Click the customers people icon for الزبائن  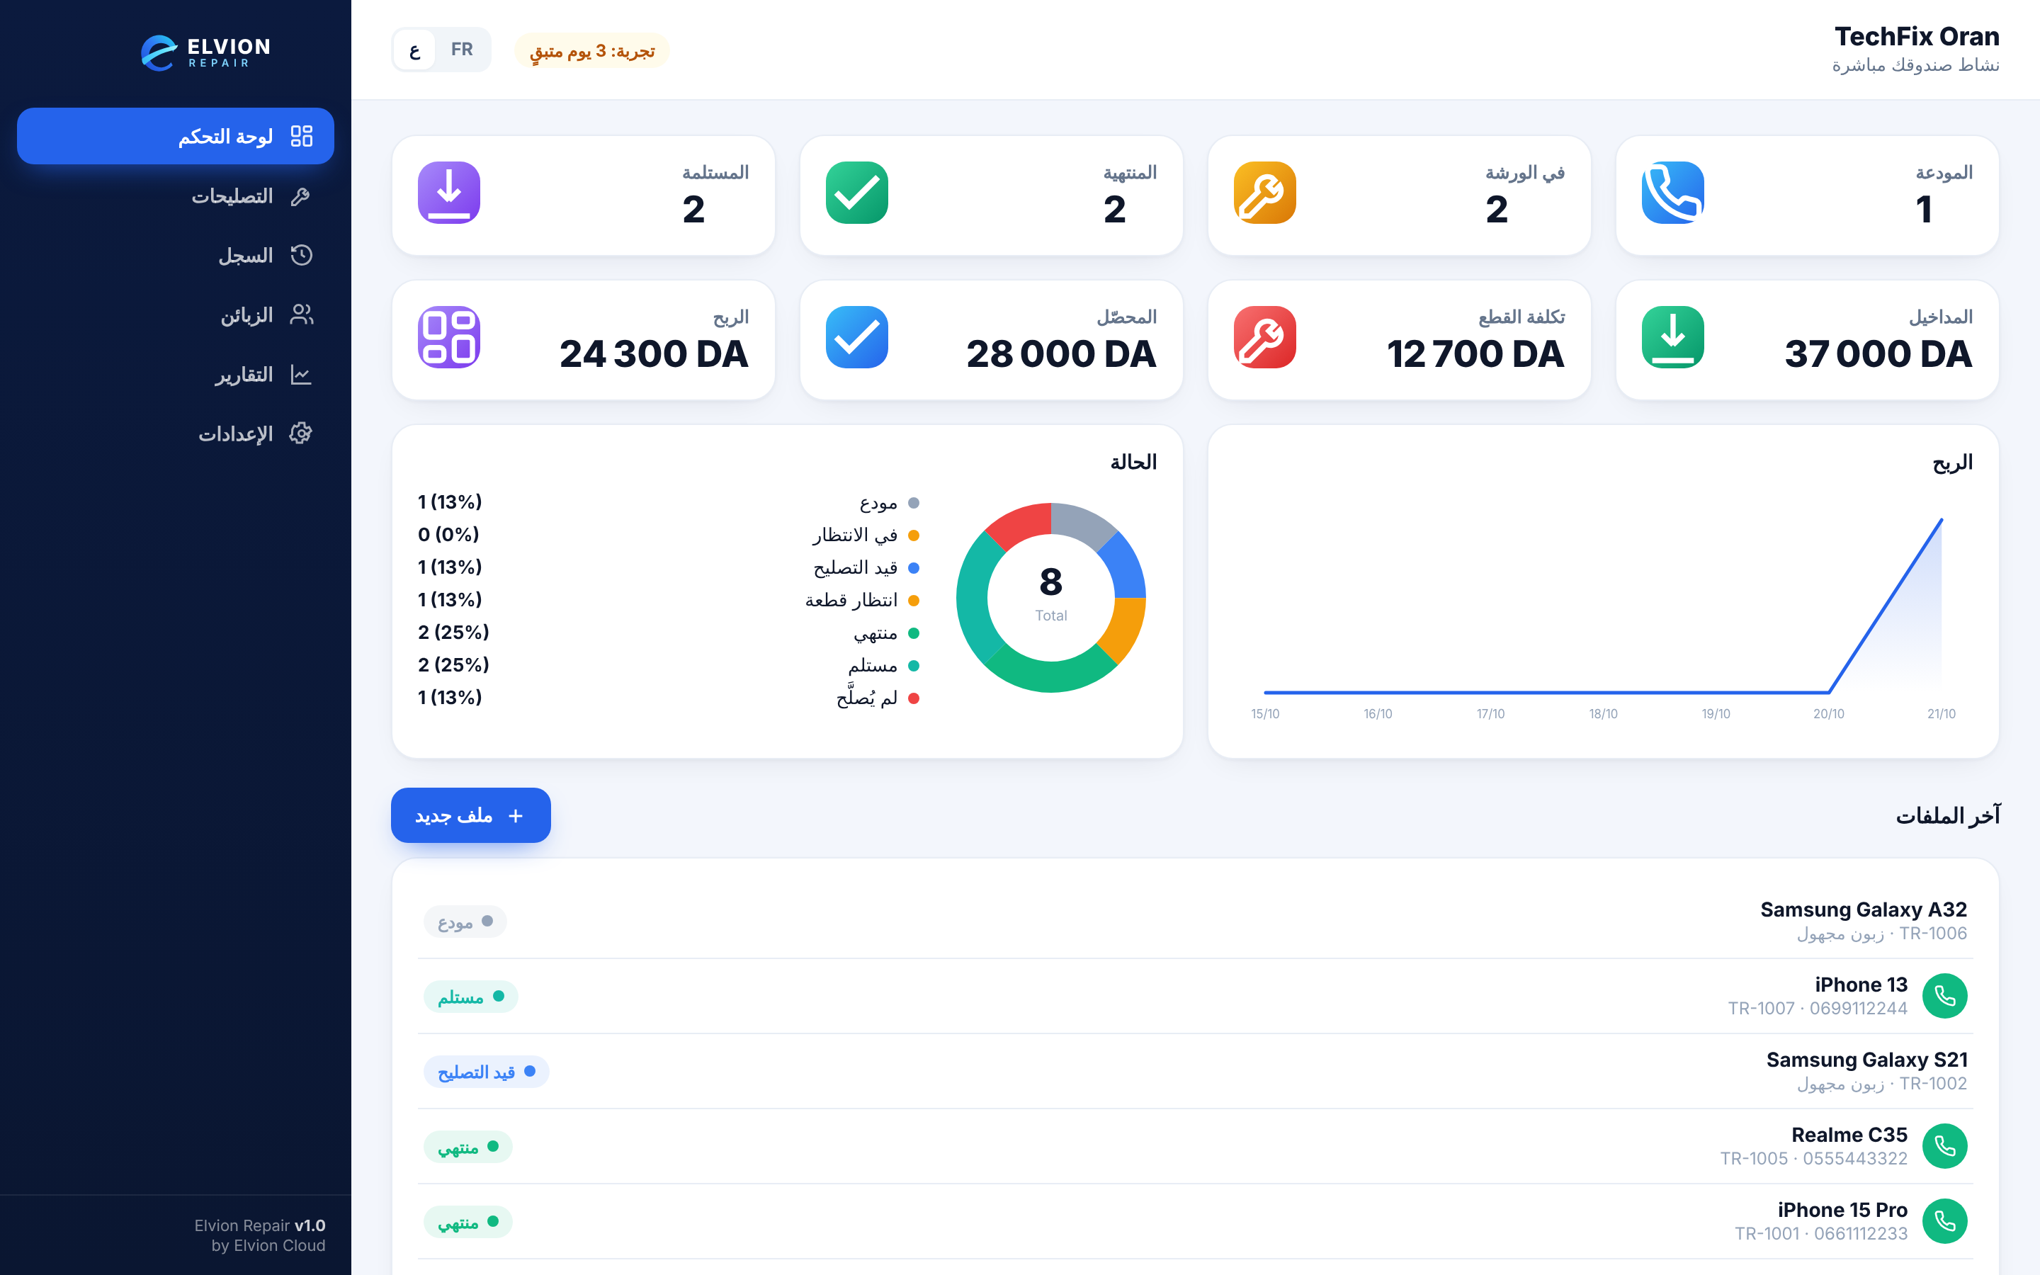coord(301,314)
